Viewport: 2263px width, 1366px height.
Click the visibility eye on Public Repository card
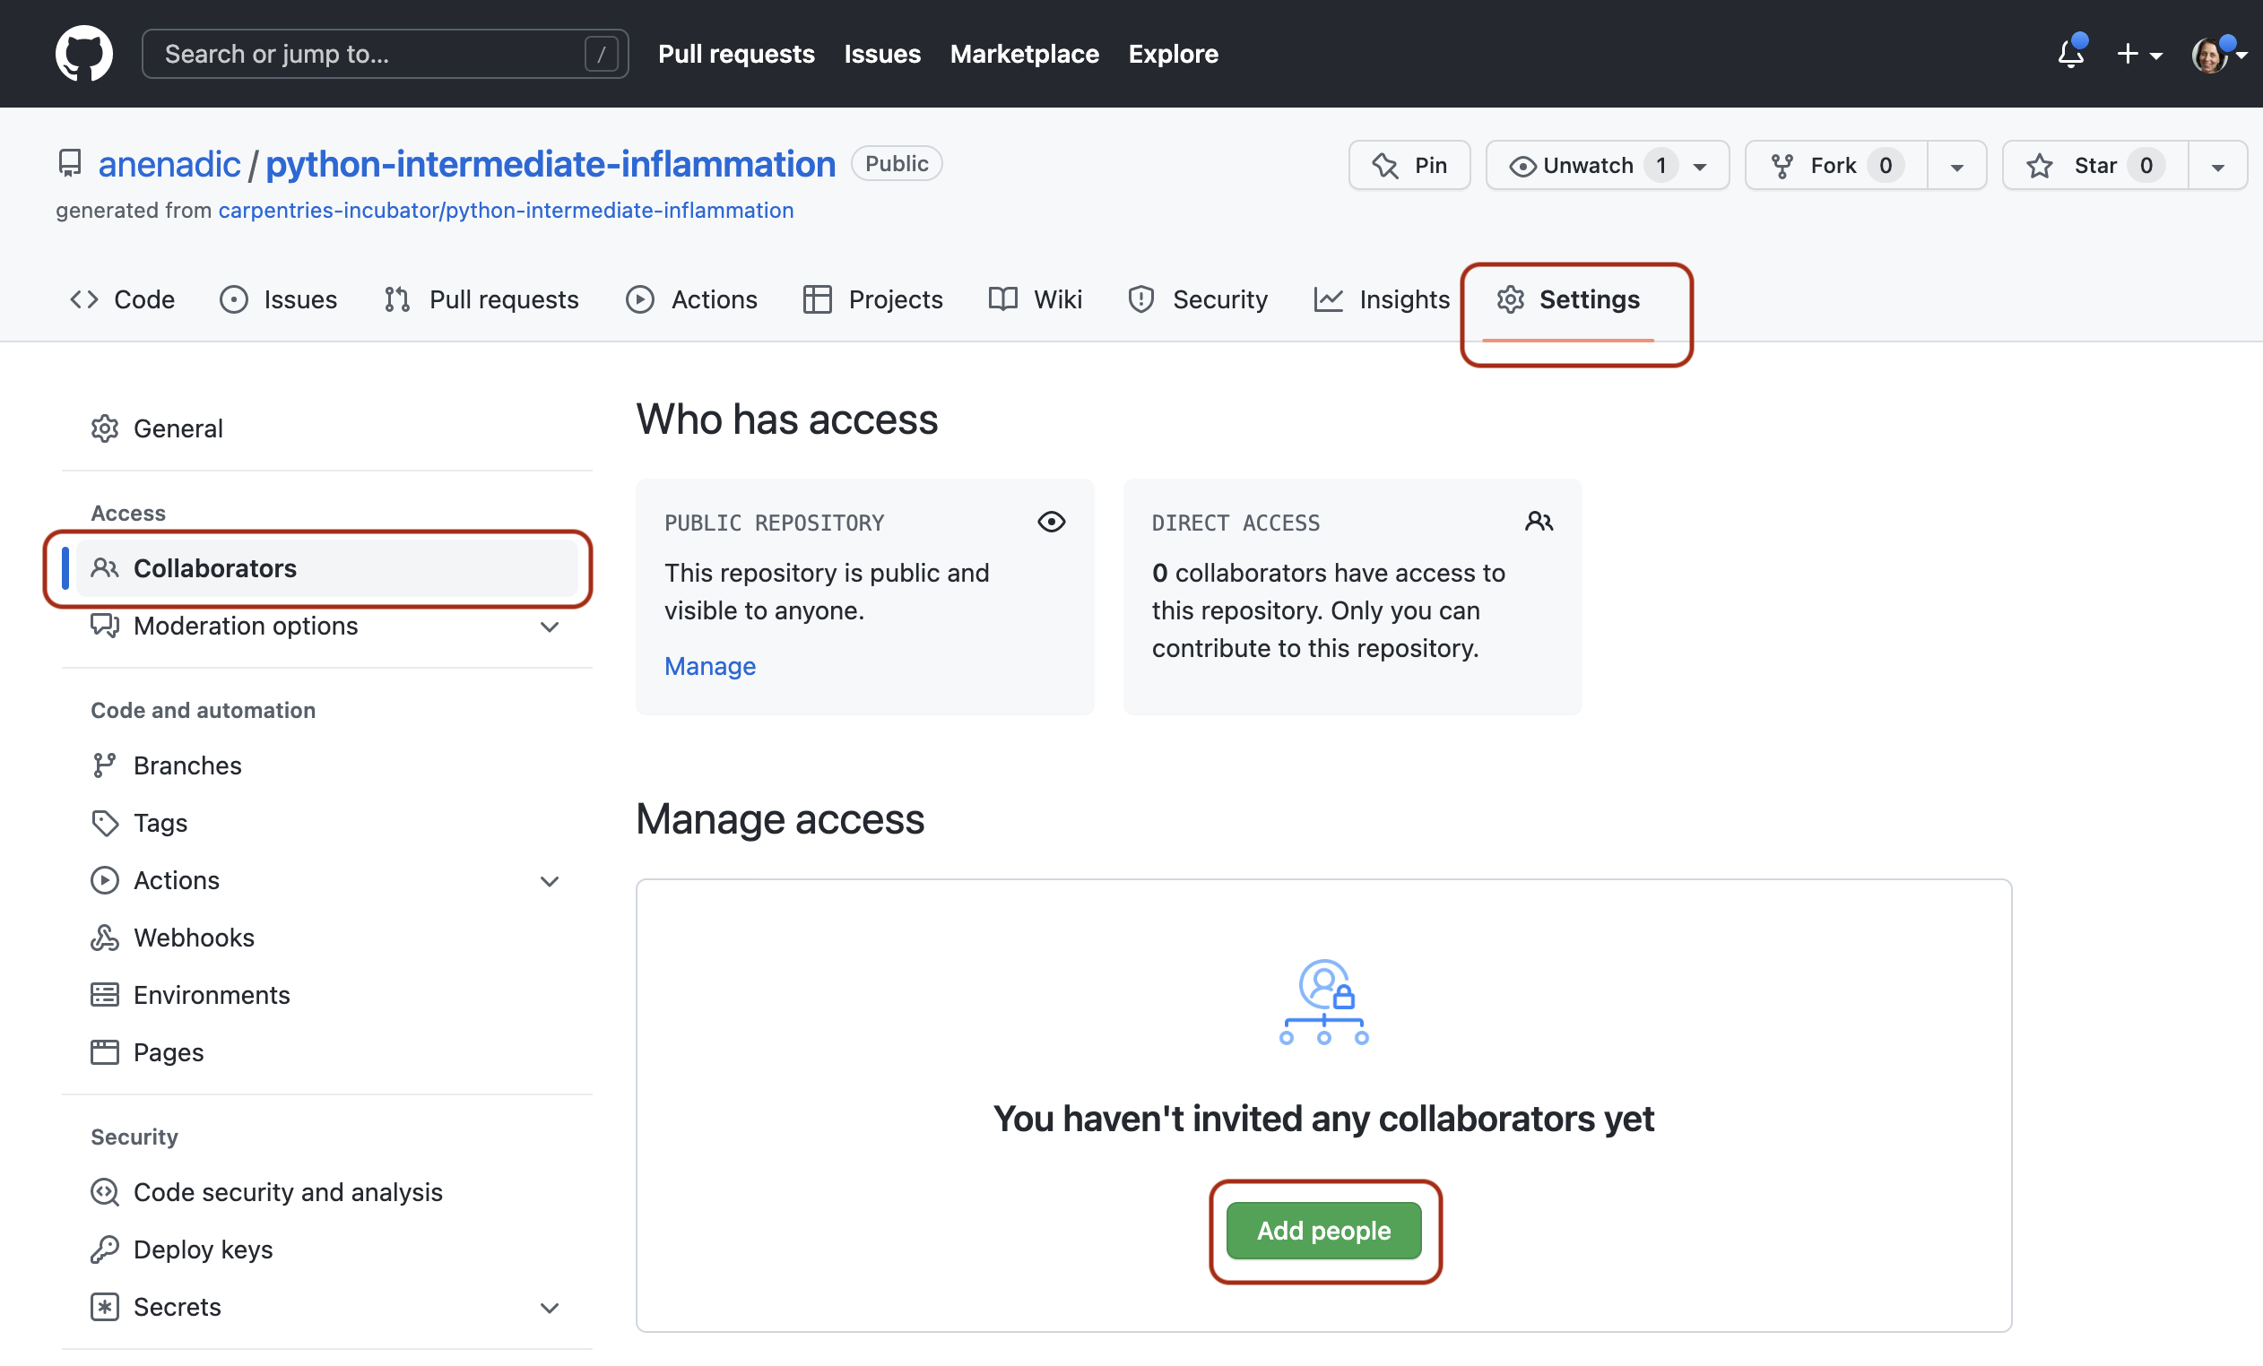point(1052,522)
